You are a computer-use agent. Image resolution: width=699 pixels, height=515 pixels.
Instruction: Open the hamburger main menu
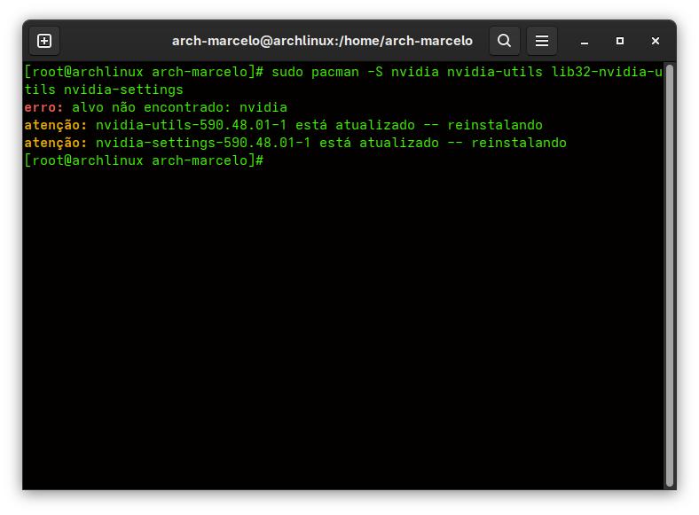click(542, 41)
